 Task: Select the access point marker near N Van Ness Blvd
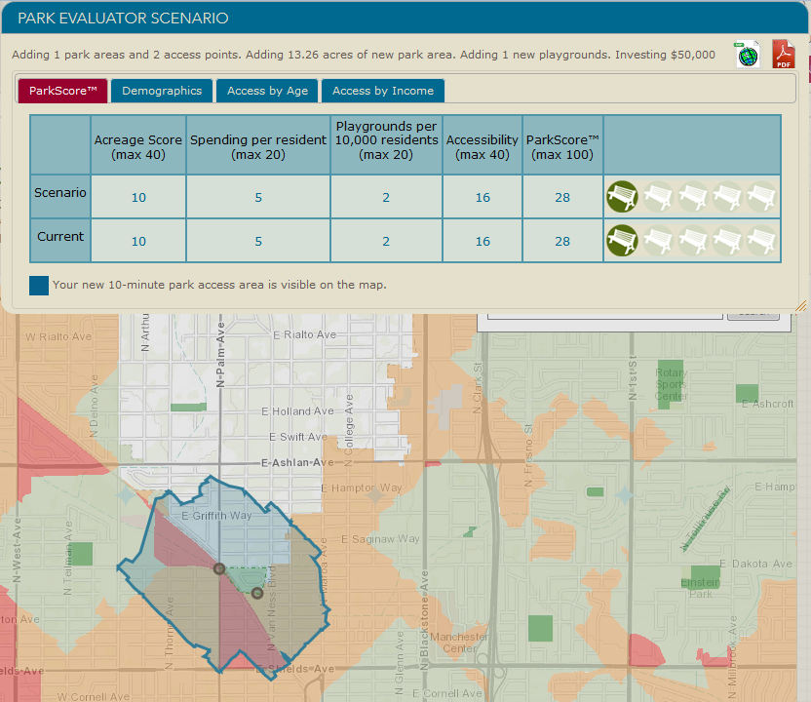[257, 594]
